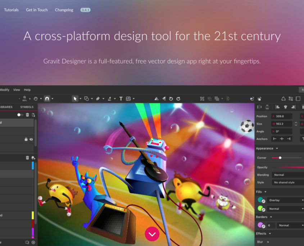304x246 pixels.
Task: Delete page using top trash icon
Action: 27,115
